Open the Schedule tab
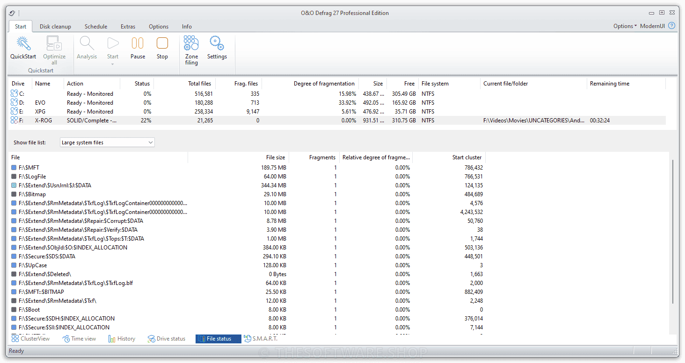The height and width of the screenshot is (363, 685). [96, 27]
